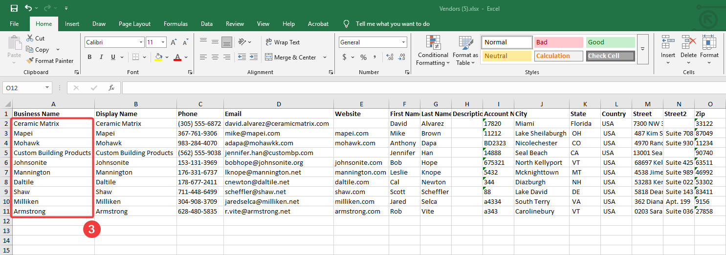Activate the Format Painter brush
This screenshot has height=255, width=726.
tap(30, 60)
